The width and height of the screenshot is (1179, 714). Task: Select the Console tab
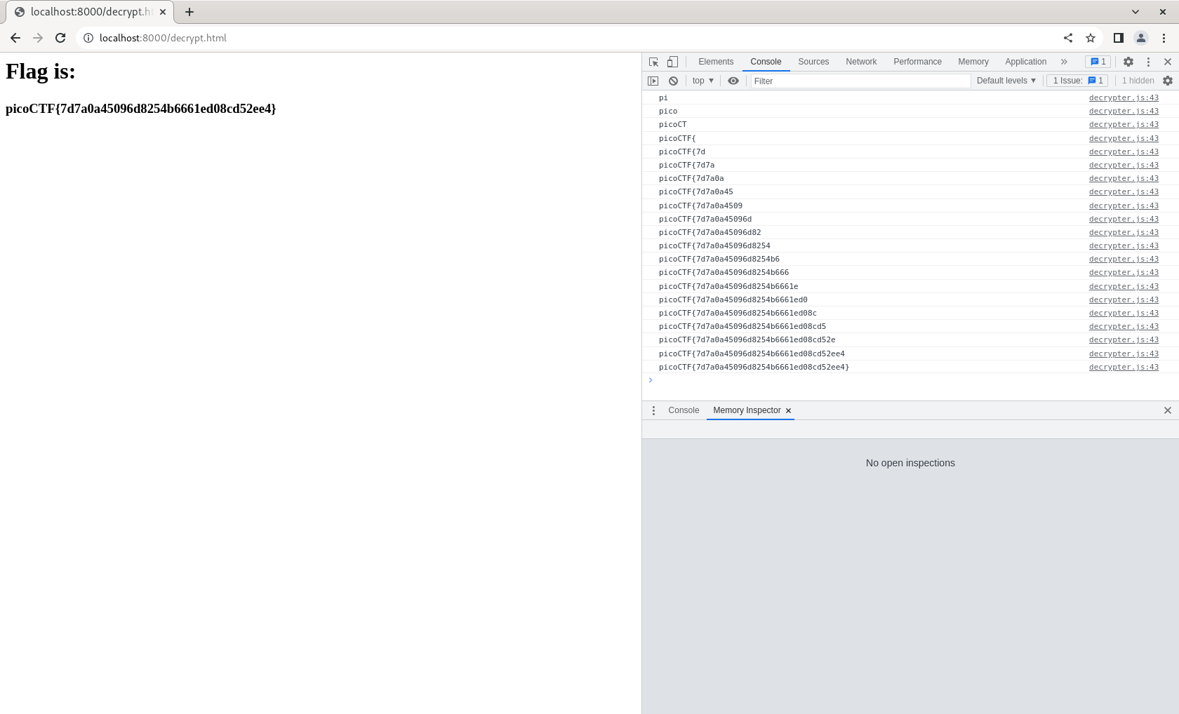pyautogui.click(x=766, y=62)
